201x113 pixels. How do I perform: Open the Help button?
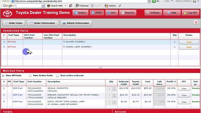[x=172, y=13]
